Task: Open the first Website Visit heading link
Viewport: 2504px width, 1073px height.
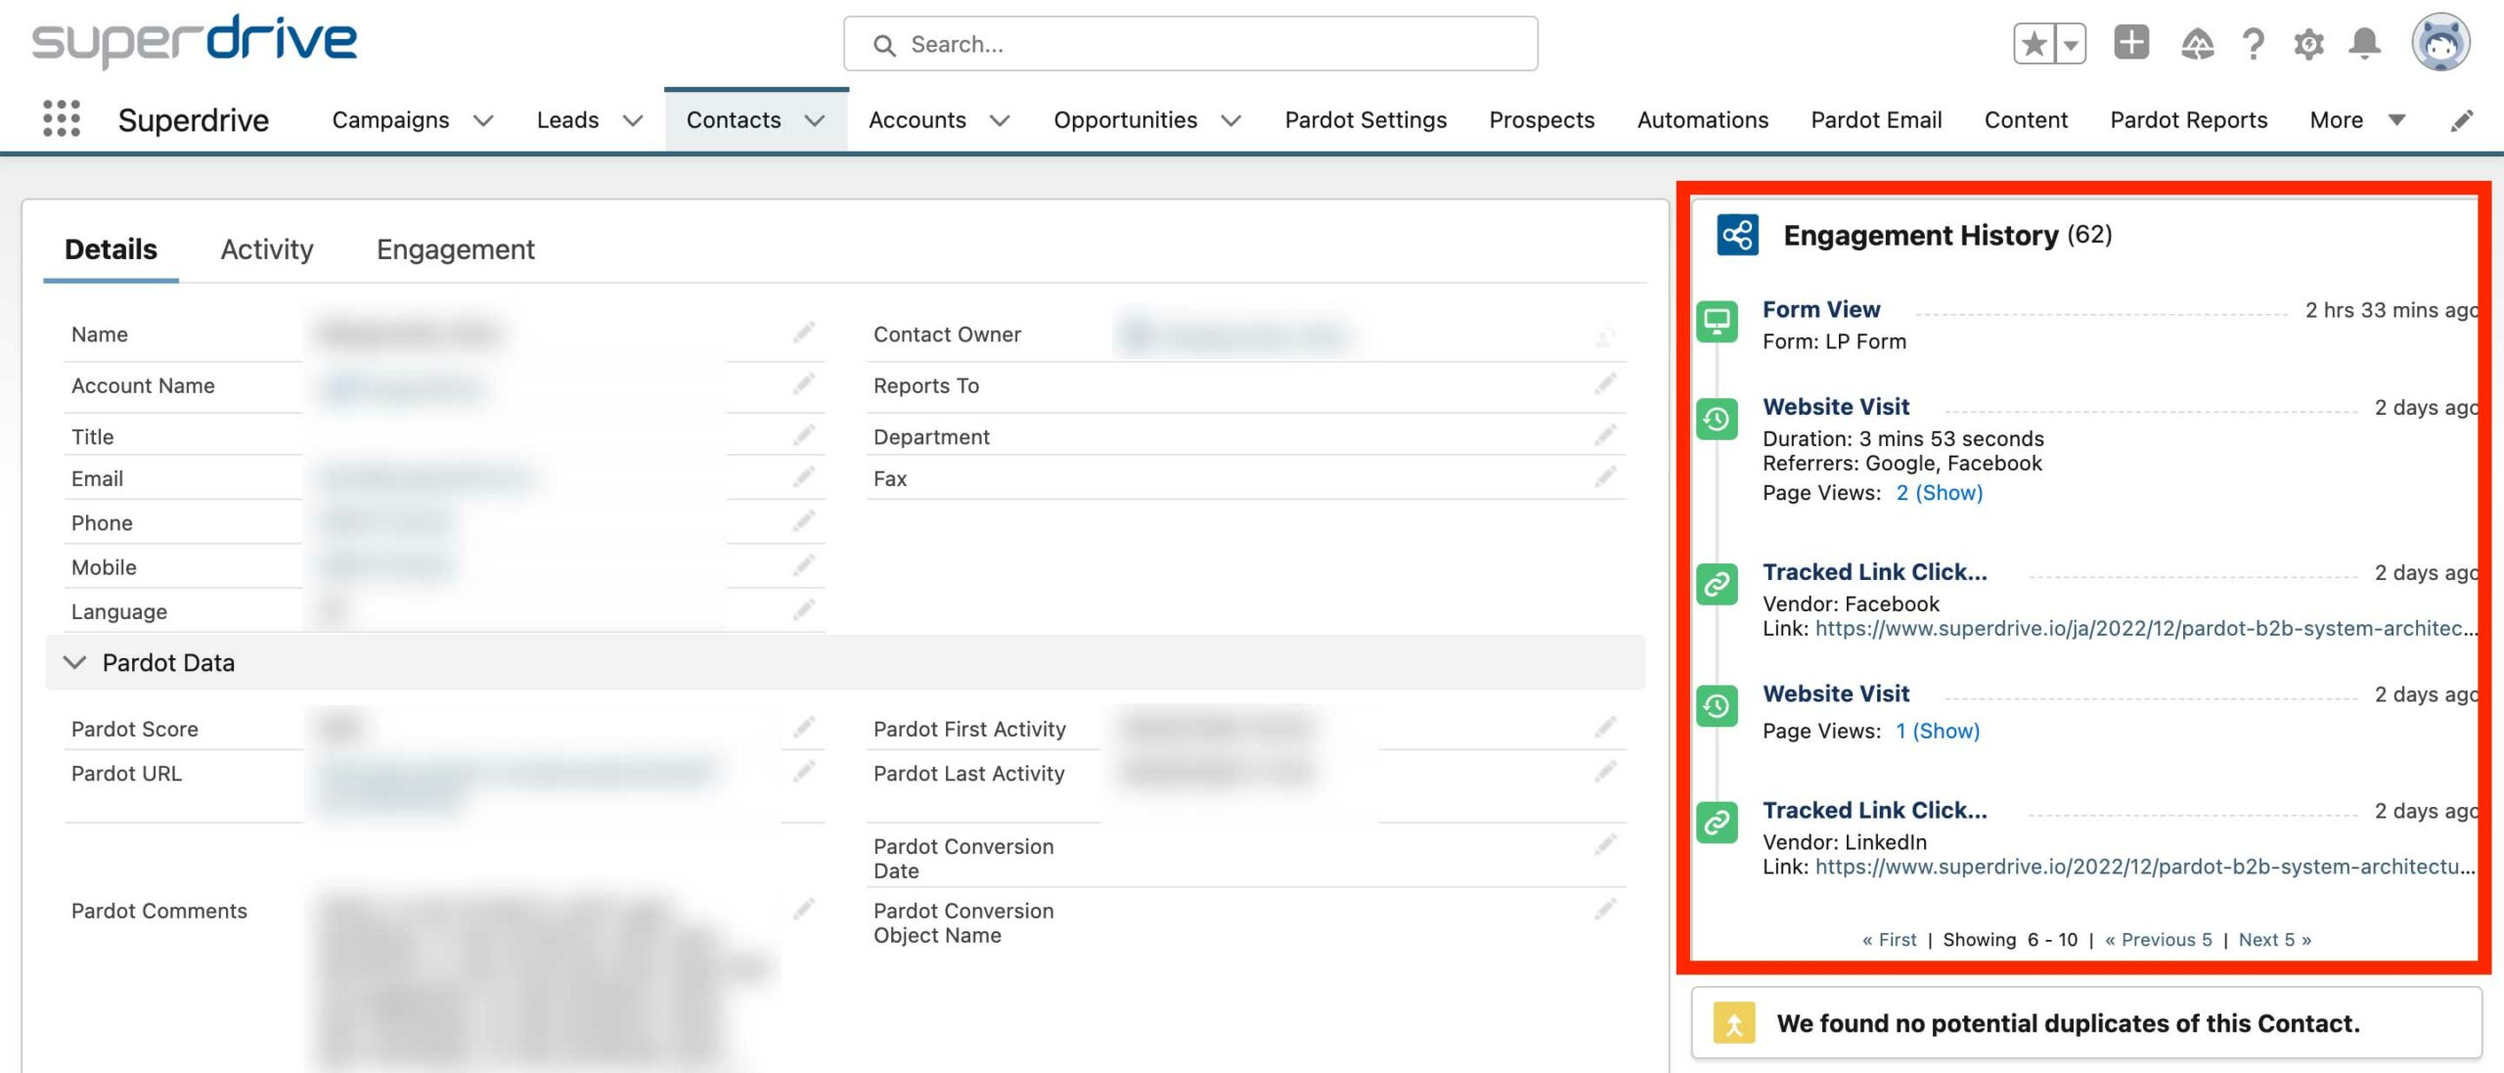Action: (1836, 406)
